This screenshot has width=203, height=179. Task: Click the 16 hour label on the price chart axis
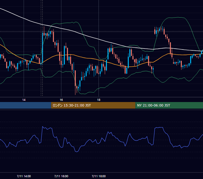(x=61, y=100)
